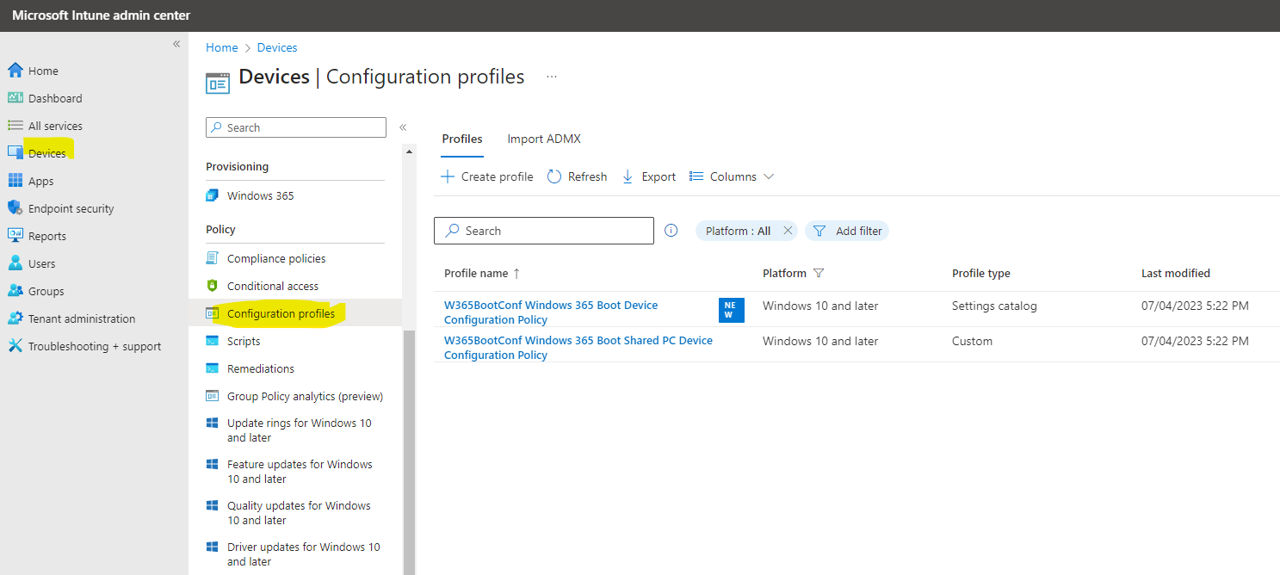Sort by Profile name column header

[x=482, y=273]
